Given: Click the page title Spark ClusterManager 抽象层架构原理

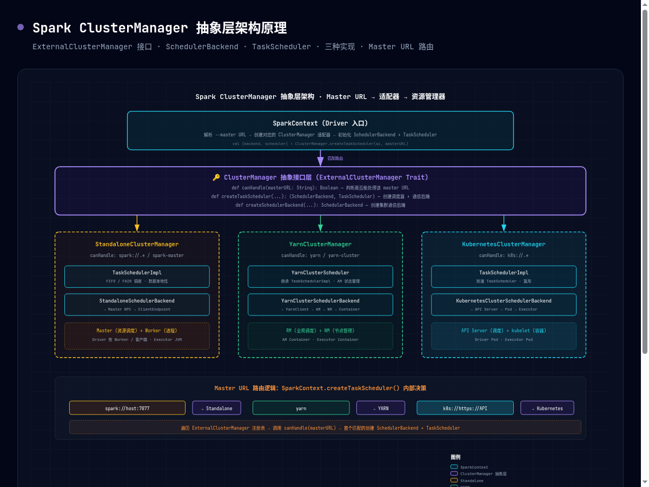Looking at the screenshot, I should [160, 28].
